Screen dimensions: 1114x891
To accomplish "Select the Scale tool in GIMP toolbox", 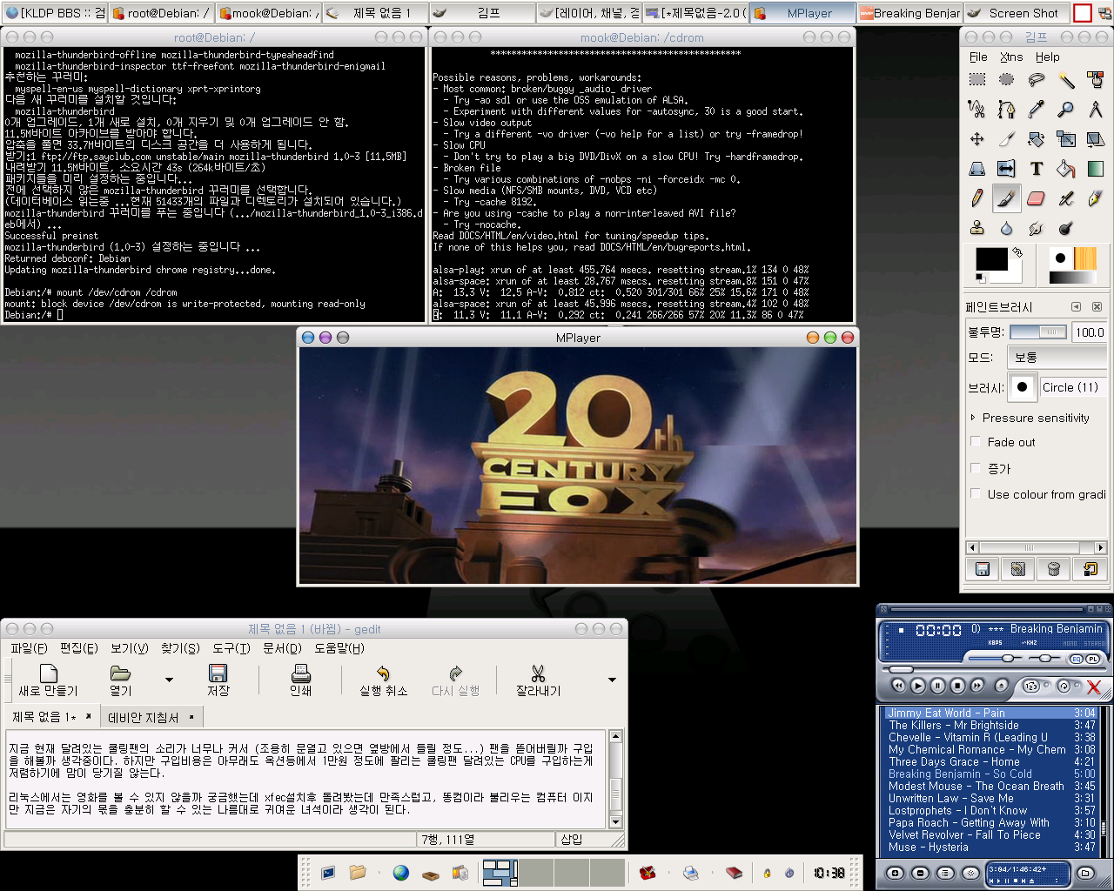I will (x=1065, y=139).
